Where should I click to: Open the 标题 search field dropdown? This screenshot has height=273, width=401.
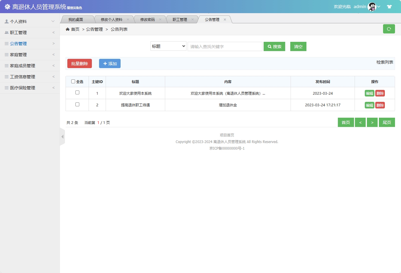tap(168, 46)
